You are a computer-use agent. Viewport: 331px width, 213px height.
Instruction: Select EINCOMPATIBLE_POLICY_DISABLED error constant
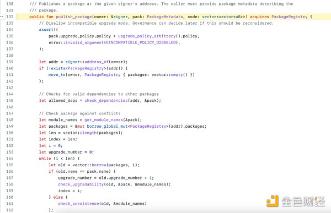(141, 42)
